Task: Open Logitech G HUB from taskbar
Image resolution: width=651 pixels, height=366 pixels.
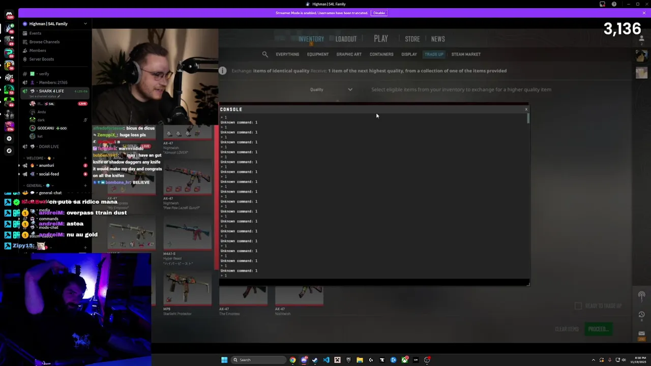Action: tap(371, 360)
